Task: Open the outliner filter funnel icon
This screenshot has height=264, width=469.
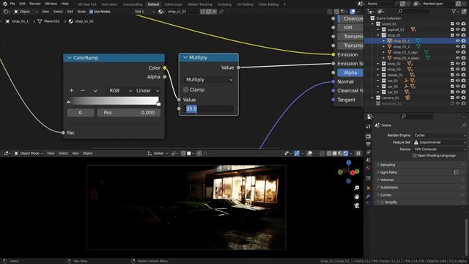Action: (454, 12)
